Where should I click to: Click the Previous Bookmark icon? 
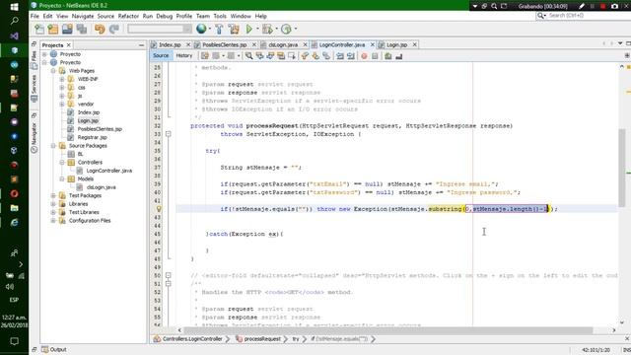tap(305, 56)
